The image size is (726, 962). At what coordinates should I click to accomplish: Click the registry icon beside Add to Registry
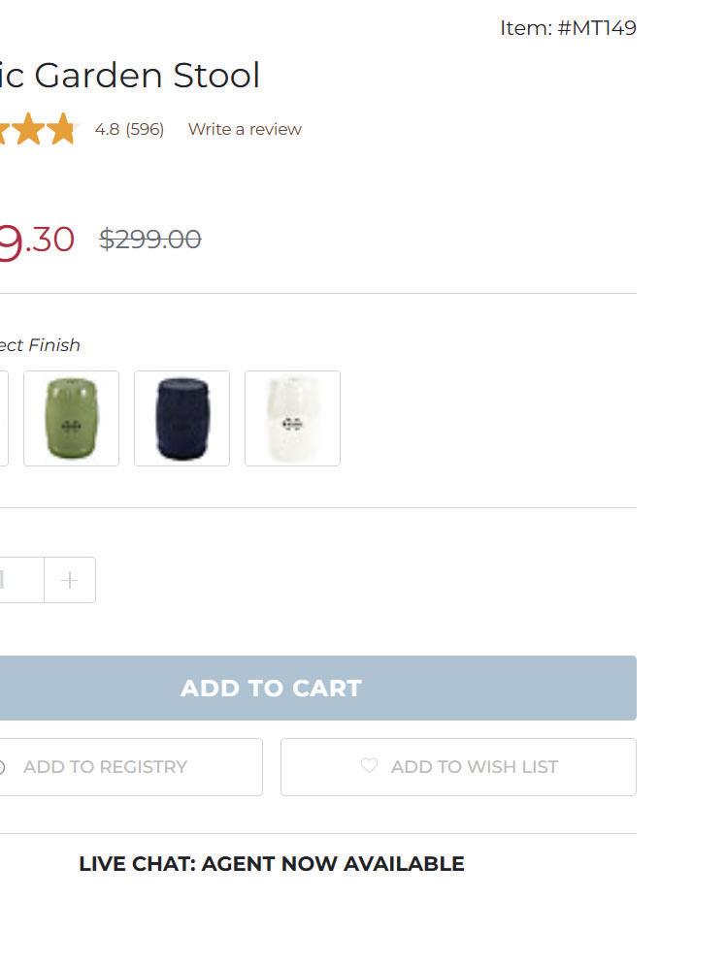pyautogui.click(x=2, y=767)
